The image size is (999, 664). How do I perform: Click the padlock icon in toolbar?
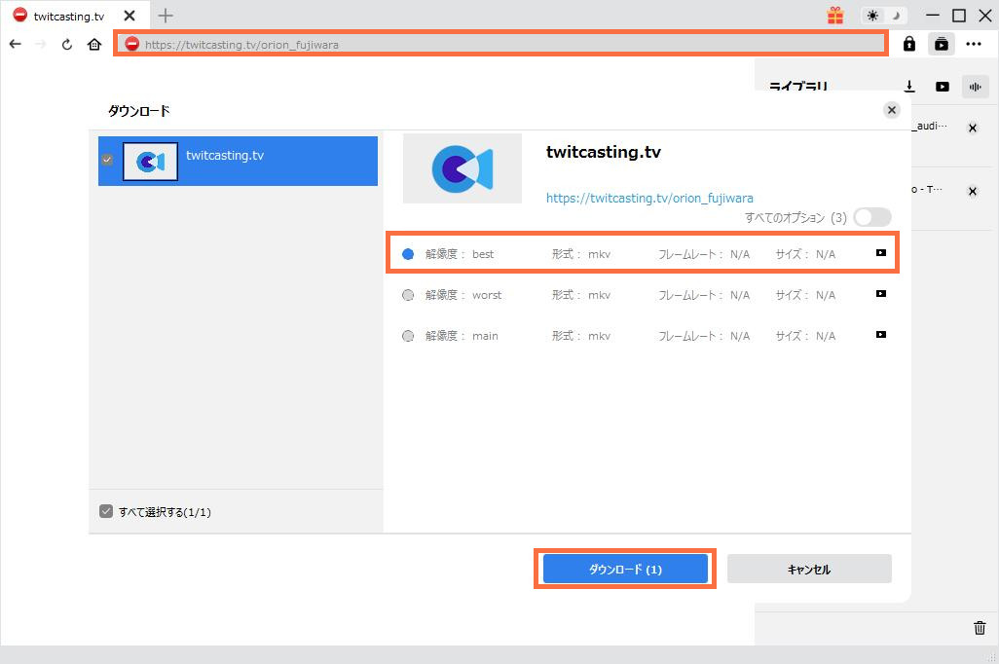(909, 44)
